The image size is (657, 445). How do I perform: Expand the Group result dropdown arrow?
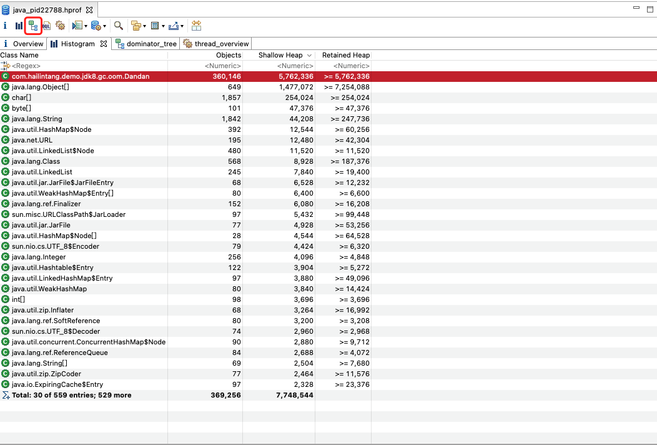[x=144, y=26]
